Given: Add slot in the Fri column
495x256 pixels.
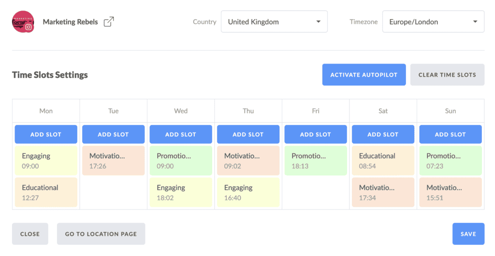Looking at the screenshot, I should coord(316,134).
